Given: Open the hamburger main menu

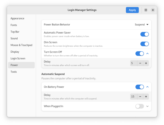Looking at the screenshot, I should click(146, 10).
